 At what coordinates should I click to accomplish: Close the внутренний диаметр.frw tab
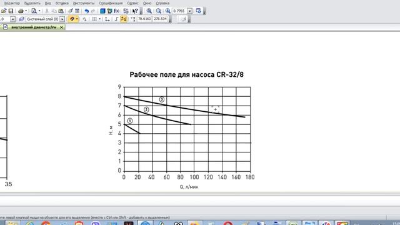(x=61, y=27)
